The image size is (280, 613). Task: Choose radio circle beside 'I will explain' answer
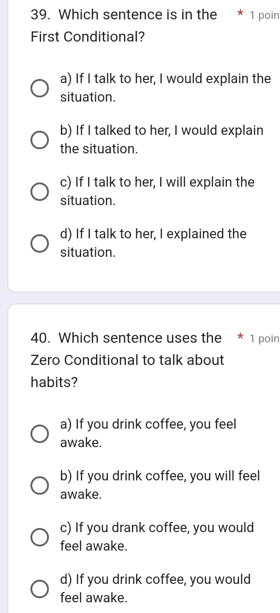point(39,192)
